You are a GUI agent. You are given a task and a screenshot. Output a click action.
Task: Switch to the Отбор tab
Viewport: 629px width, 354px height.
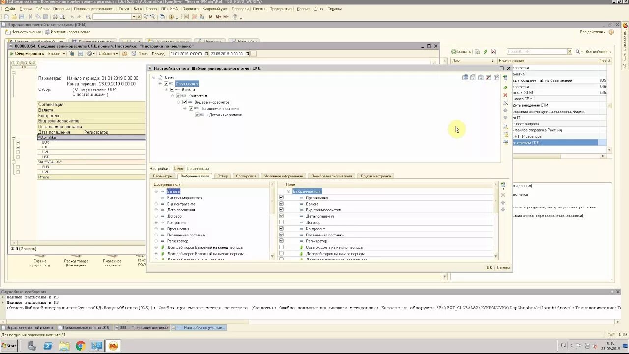223,176
